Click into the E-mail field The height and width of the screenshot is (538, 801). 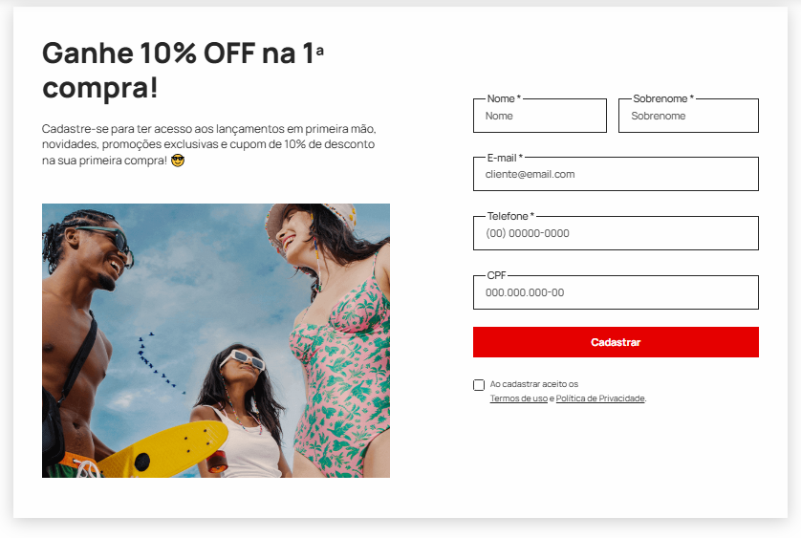tap(617, 174)
